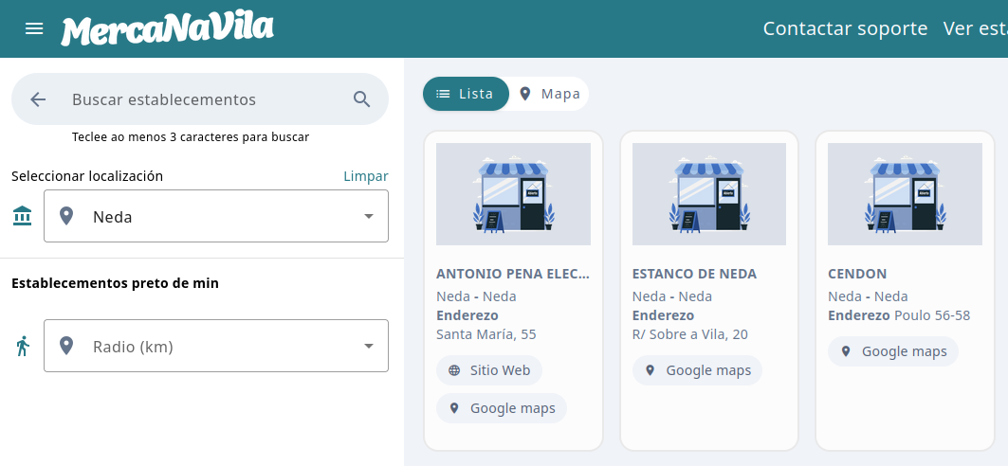Switch to Lista view

[466, 94]
